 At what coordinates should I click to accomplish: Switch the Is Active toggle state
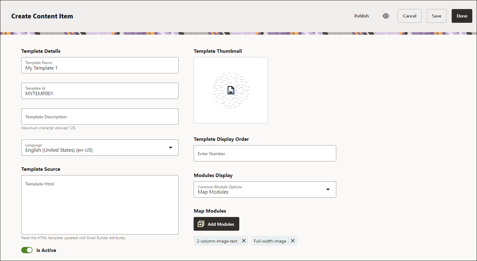point(27,250)
